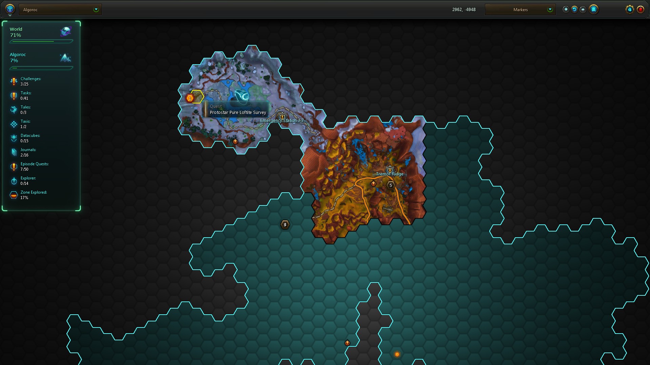The height and width of the screenshot is (365, 650).
Task: Click the Explorer icon in the stats panel
Action: click(x=14, y=181)
